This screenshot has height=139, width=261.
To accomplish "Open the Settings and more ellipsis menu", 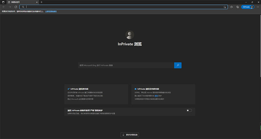I will click(257, 7).
